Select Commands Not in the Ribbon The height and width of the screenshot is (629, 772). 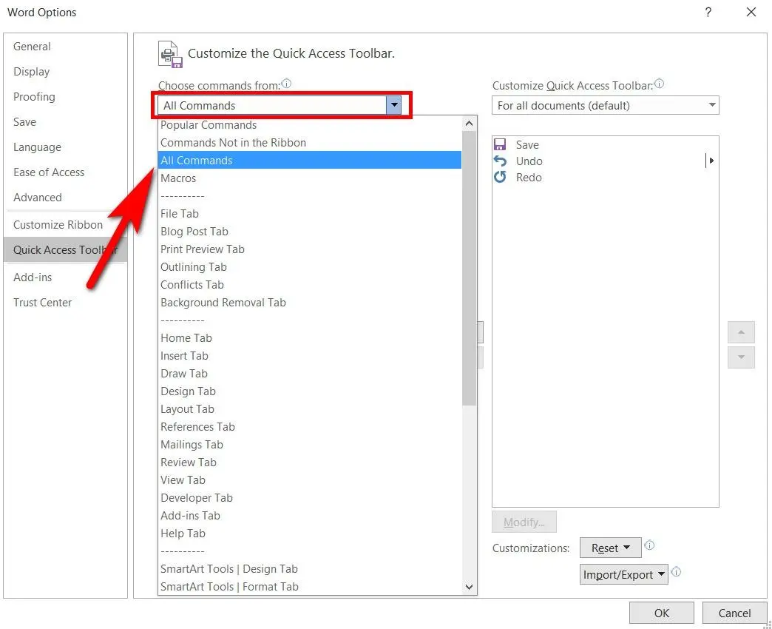click(x=310, y=143)
